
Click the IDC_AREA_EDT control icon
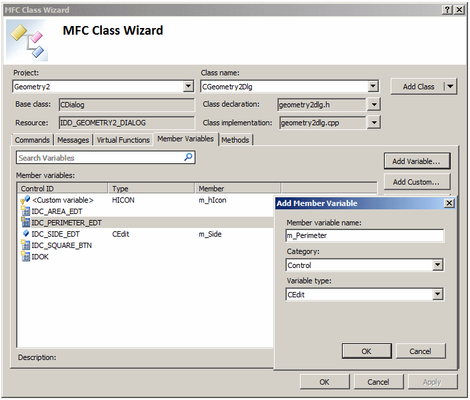[25, 211]
